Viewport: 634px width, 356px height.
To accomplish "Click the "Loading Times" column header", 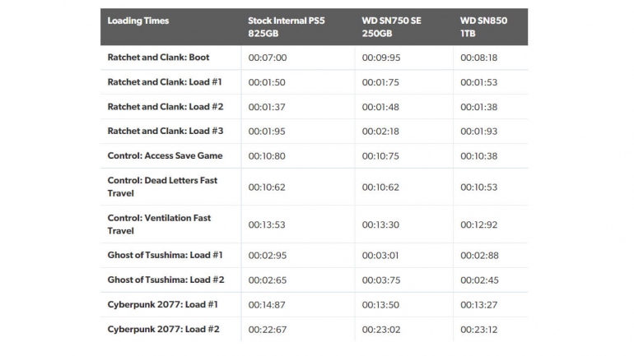I will [x=138, y=21].
